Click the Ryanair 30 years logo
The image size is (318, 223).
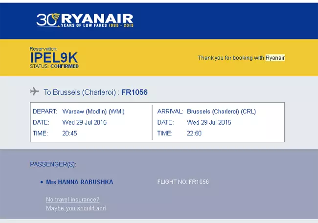coord(85,20)
